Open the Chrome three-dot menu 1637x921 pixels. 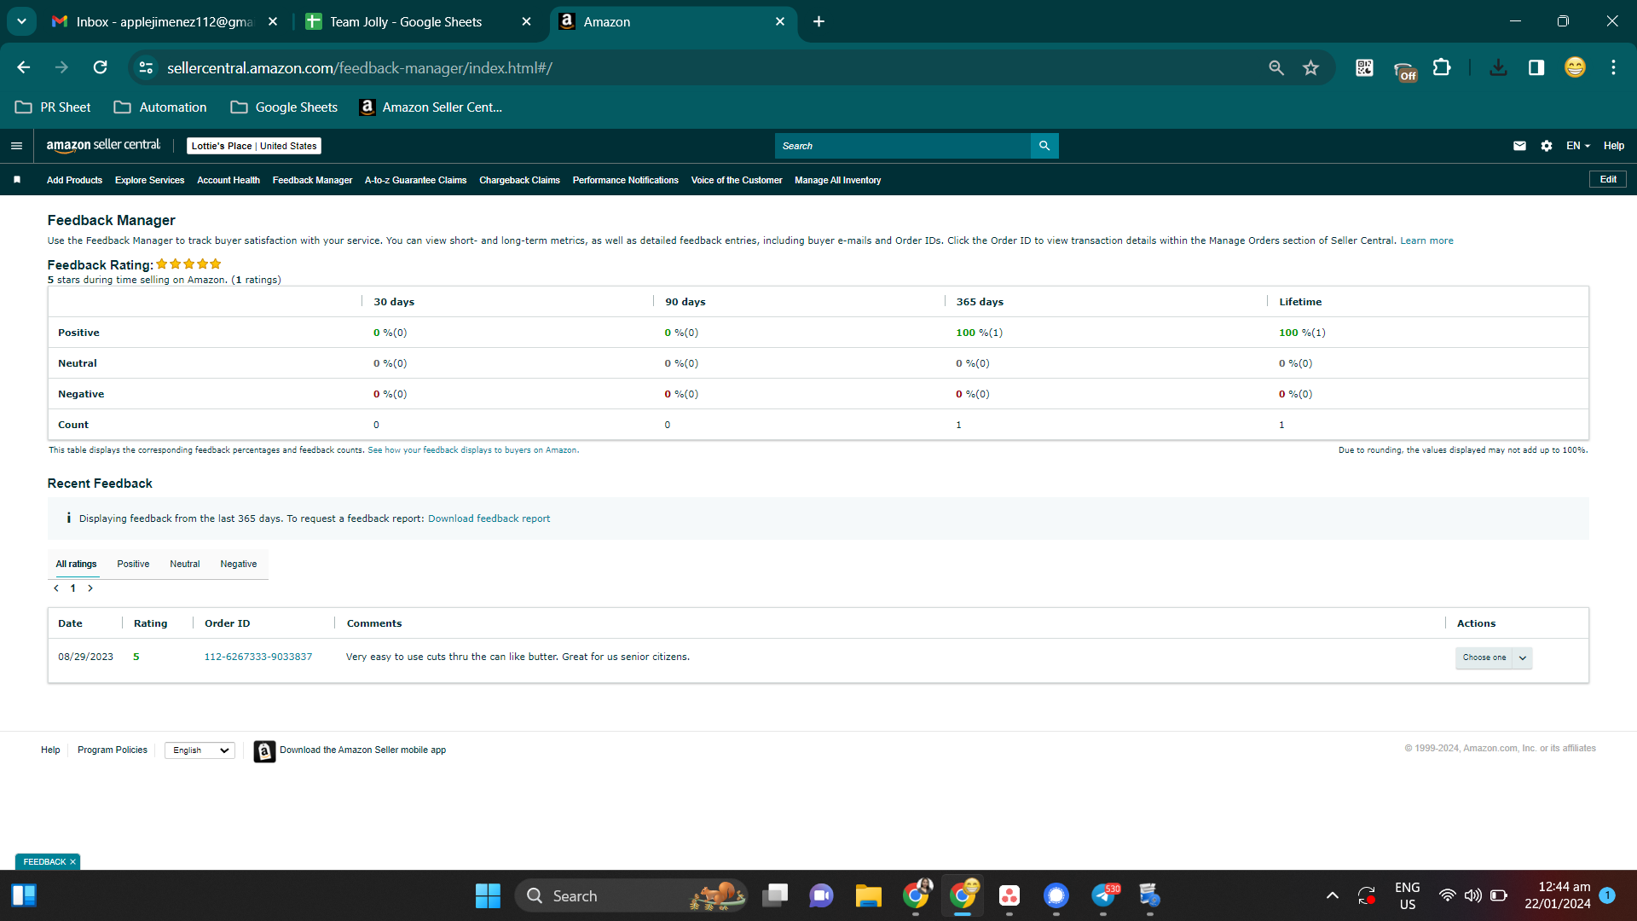point(1613,67)
